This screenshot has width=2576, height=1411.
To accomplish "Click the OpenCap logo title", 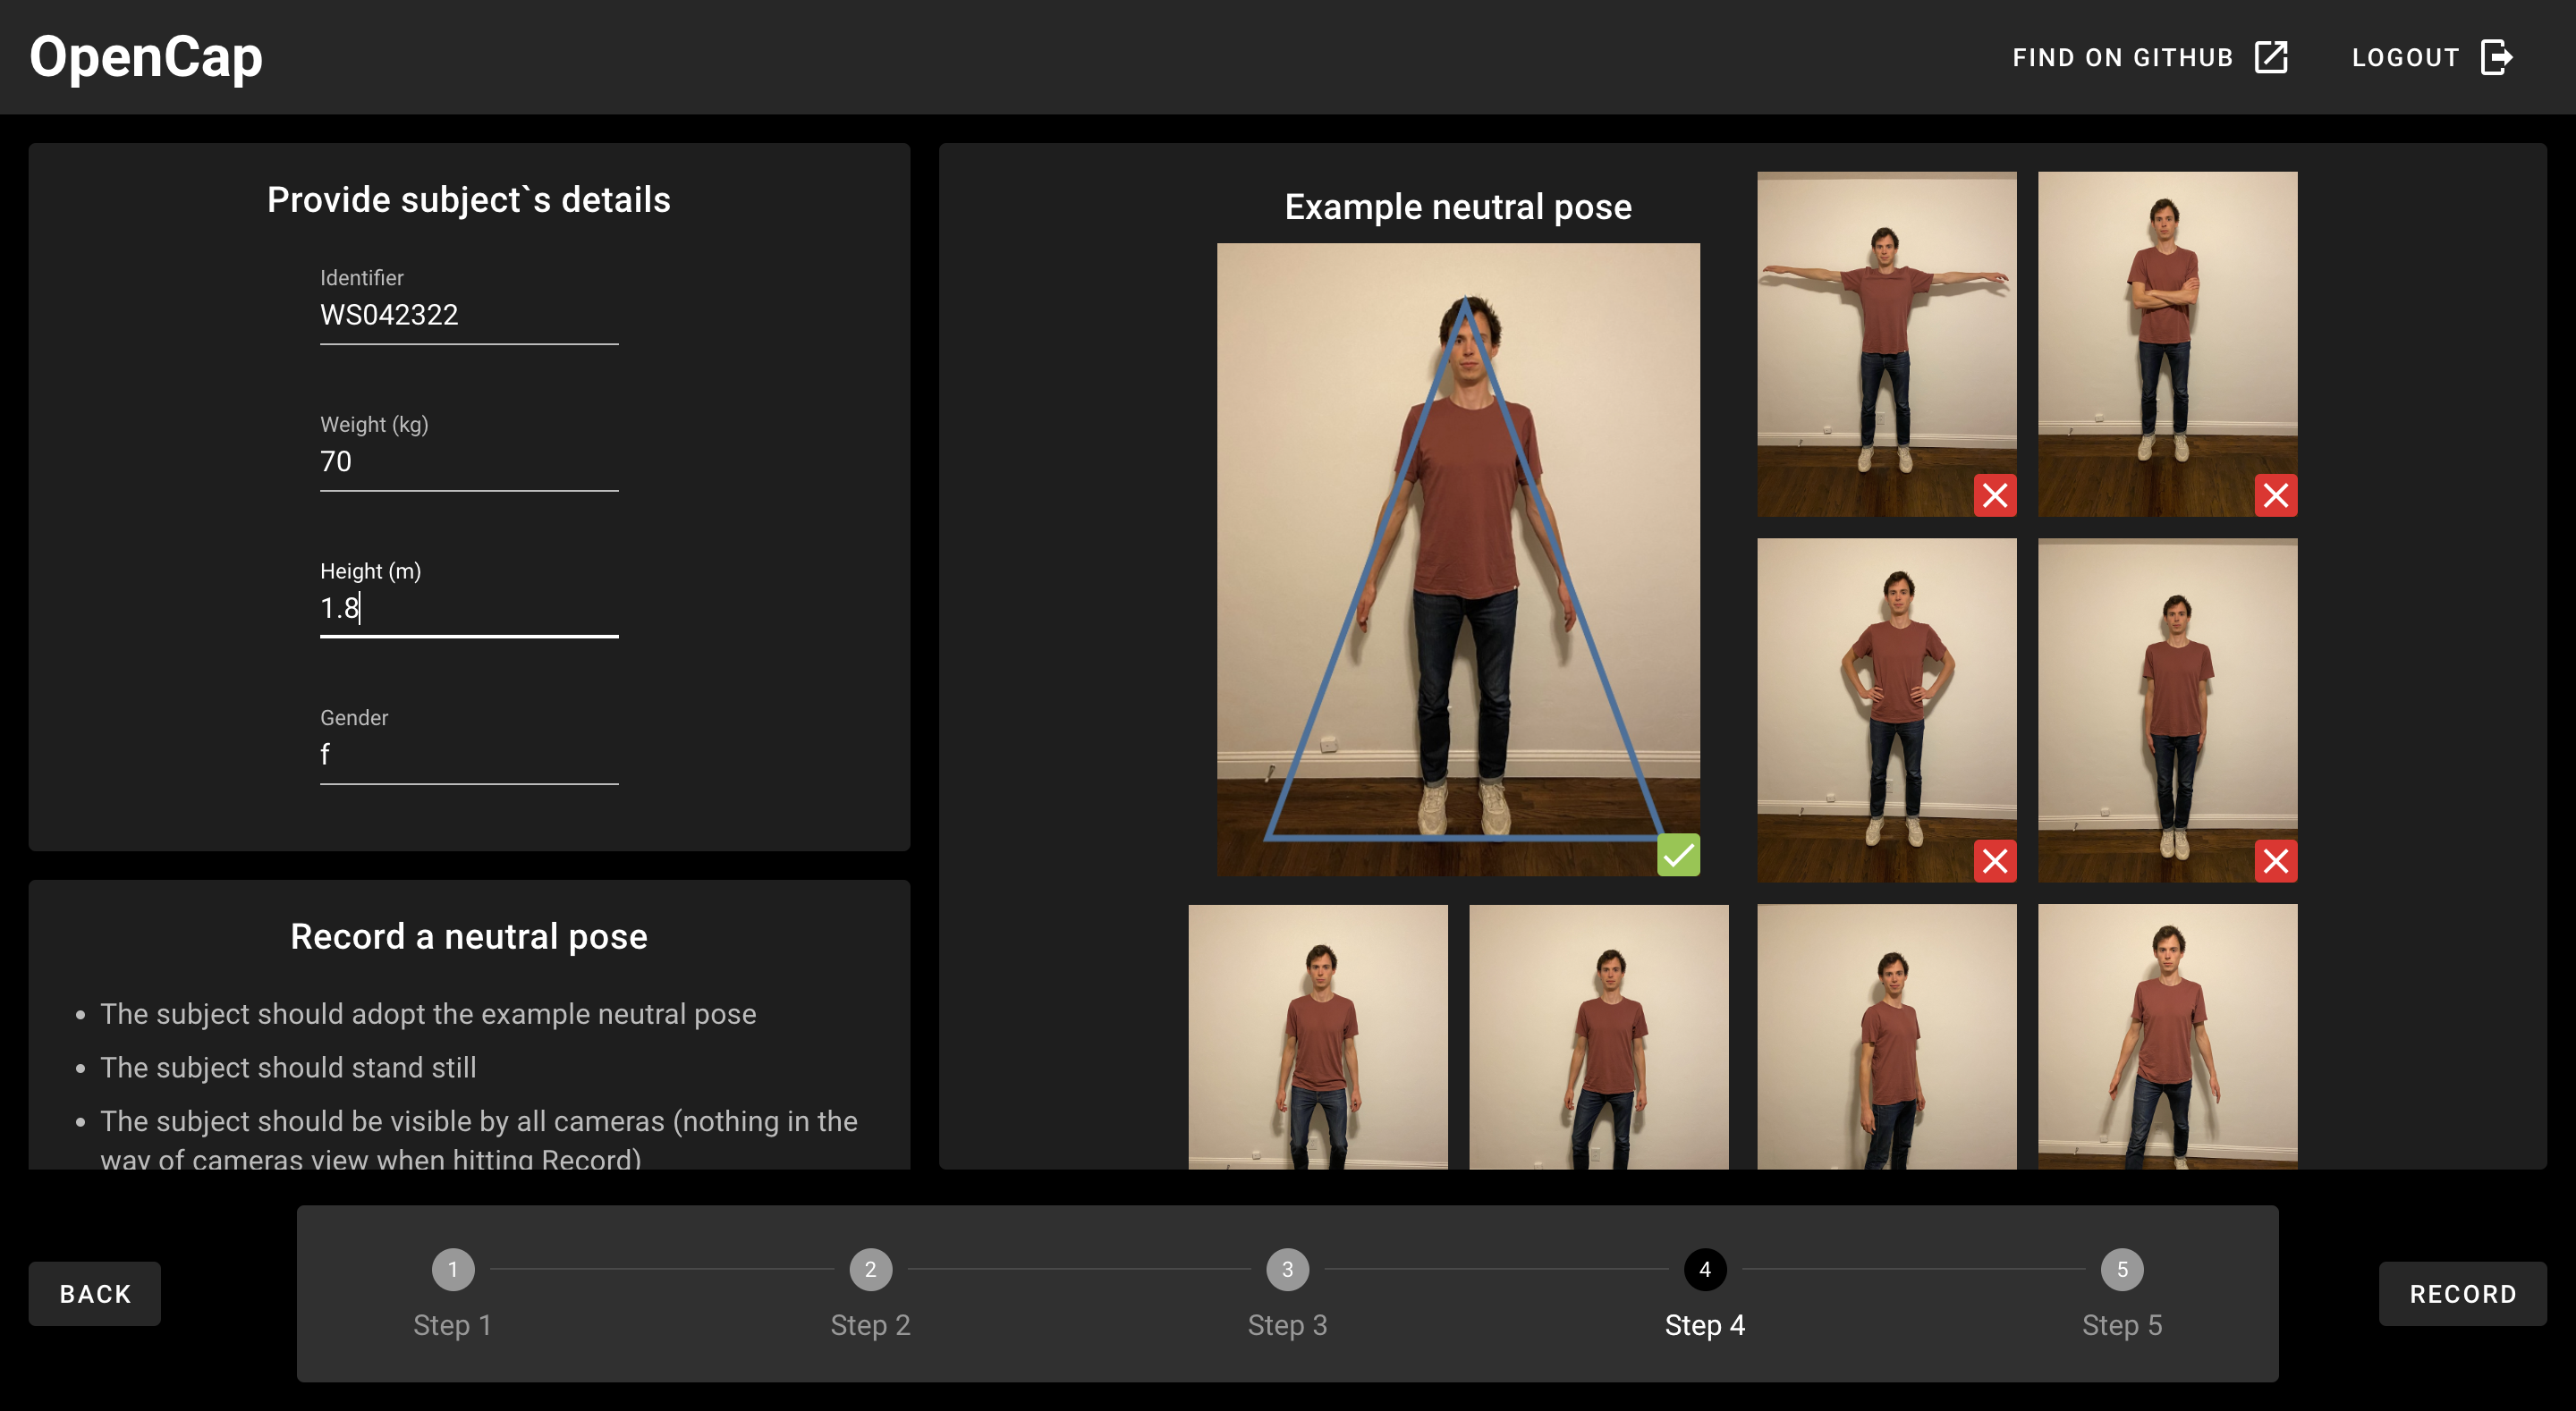I will [146, 56].
